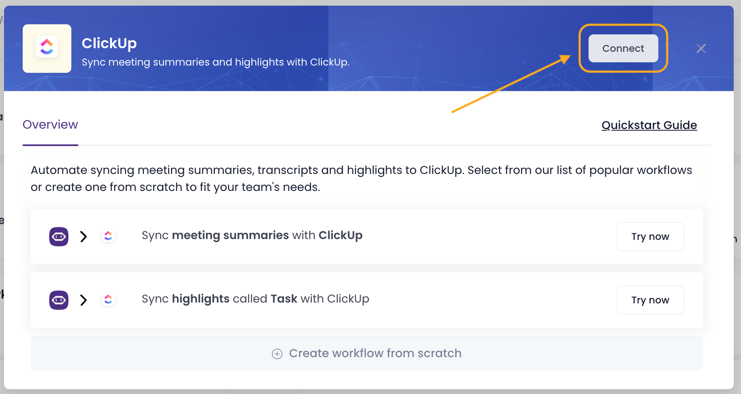Viewport: 741px width, 394px height.
Task: Click the ClickUp logo in the header
Action: click(47, 48)
